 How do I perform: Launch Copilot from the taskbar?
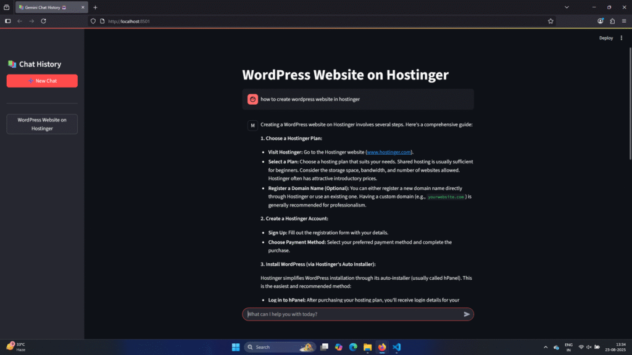point(339,347)
